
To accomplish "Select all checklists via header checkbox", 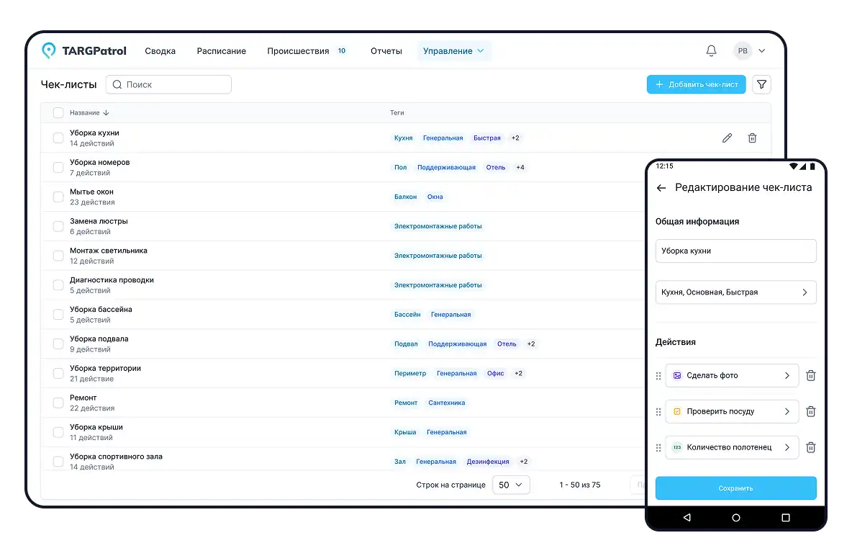I will click(58, 112).
